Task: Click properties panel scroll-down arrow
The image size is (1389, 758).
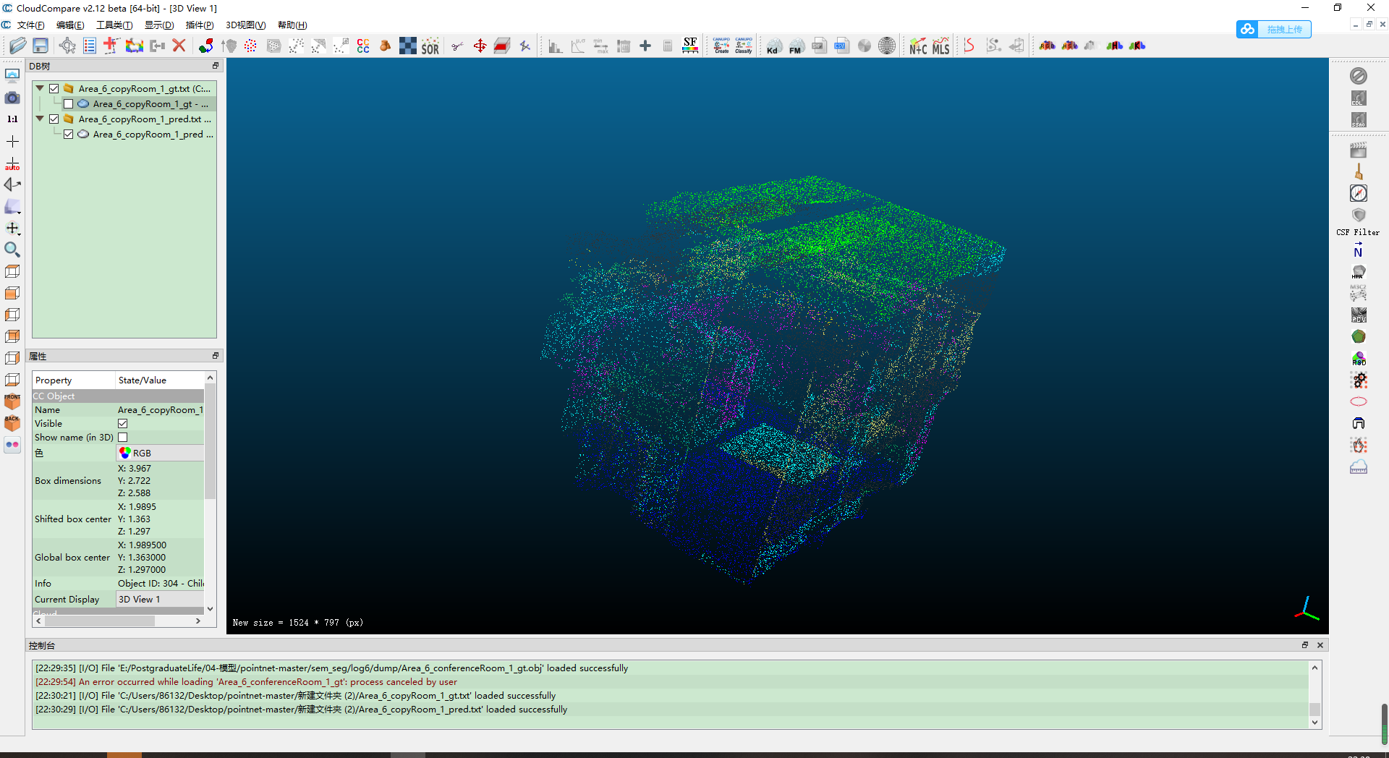Action: pyautogui.click(x=211, y=609)
